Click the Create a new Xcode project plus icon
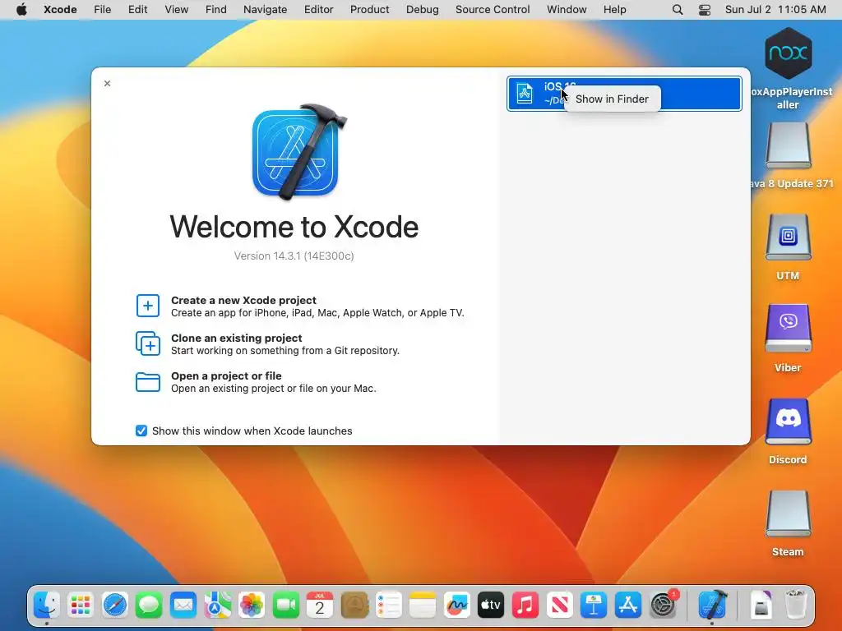 pyautogui.click(x=148, y=306)
